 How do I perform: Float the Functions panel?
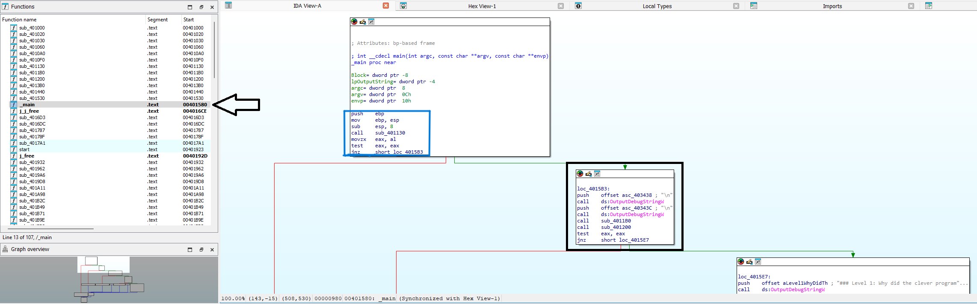point(201,7)
